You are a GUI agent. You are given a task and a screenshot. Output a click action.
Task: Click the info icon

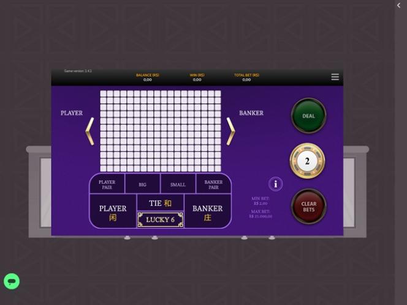[276, 184]
